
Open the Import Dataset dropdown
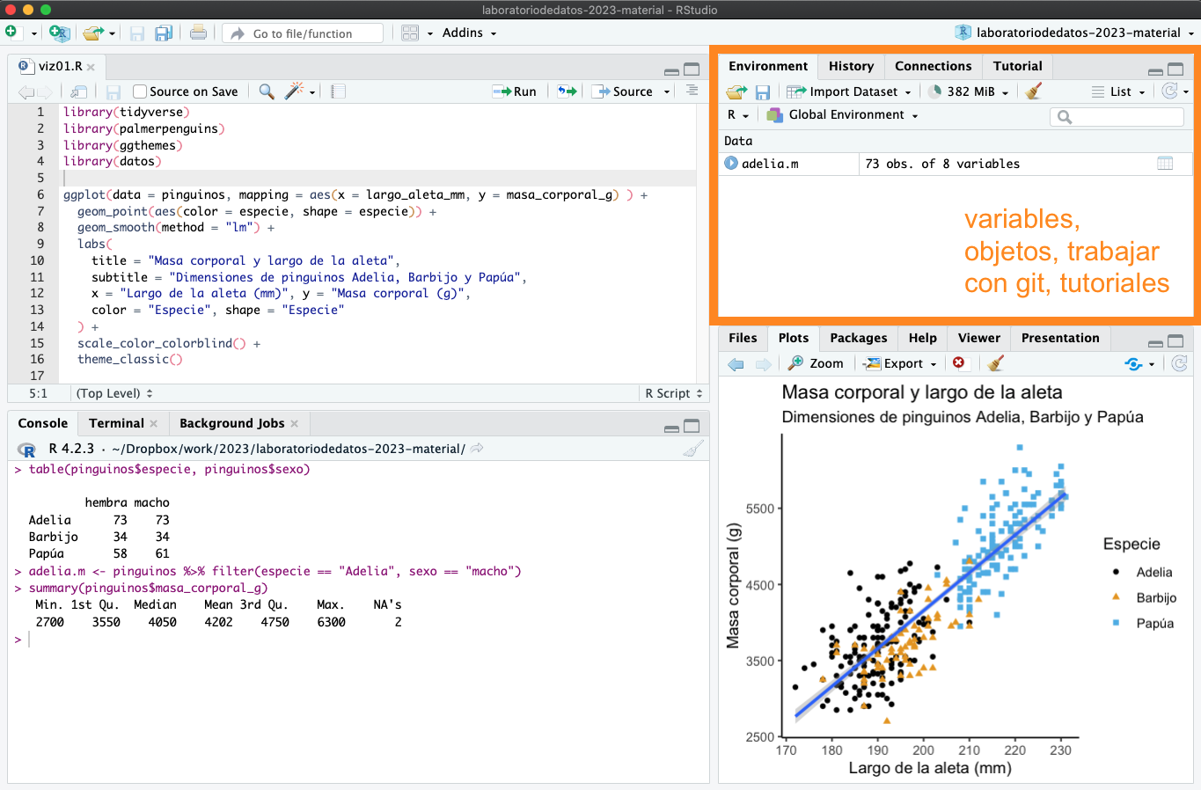tap(849, 91)
